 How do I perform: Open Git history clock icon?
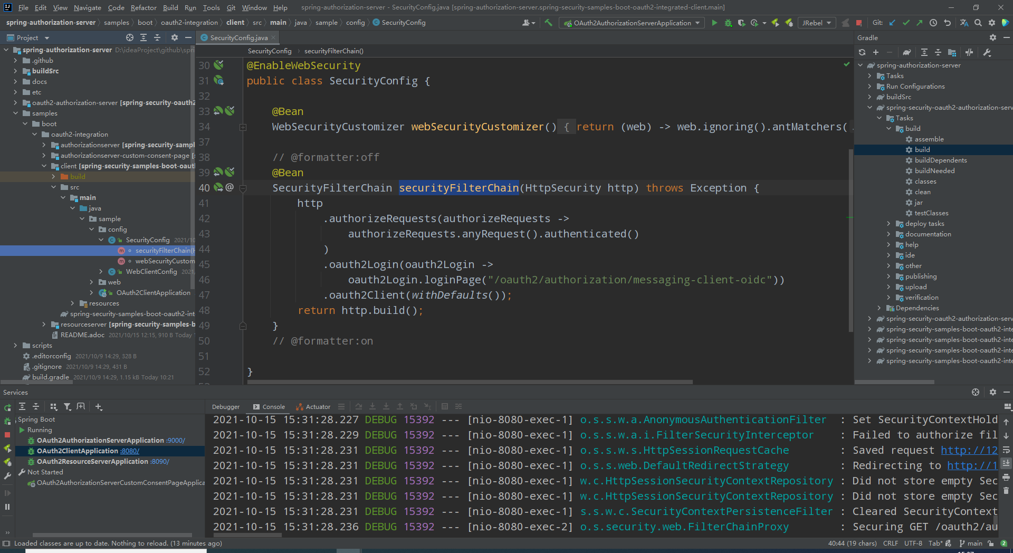(x=933, y=23)
